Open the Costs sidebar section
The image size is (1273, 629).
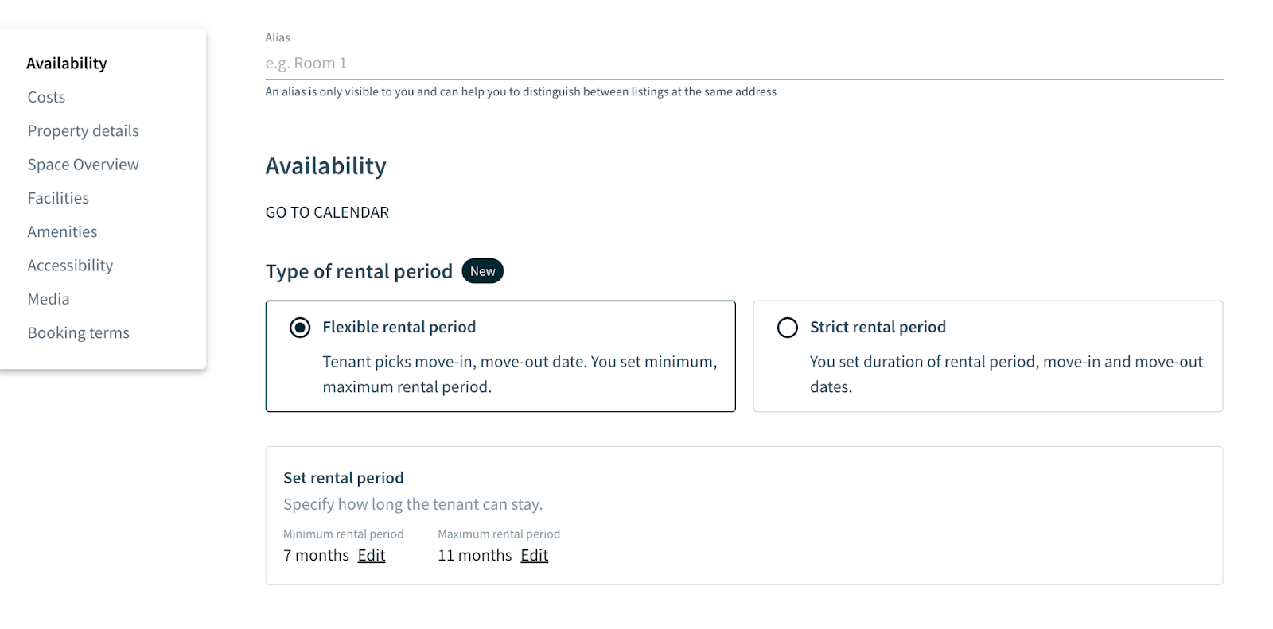click(x=46, y=97)
